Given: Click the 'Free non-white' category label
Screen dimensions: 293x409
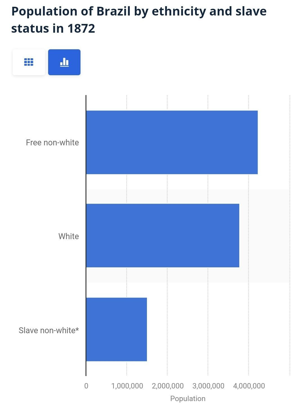Looking at the screenshot, I should point(52,143).
